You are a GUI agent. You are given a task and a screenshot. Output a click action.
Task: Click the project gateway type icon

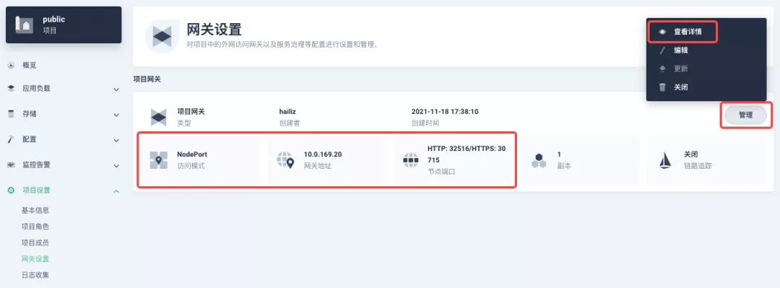(x=159, y=117)
